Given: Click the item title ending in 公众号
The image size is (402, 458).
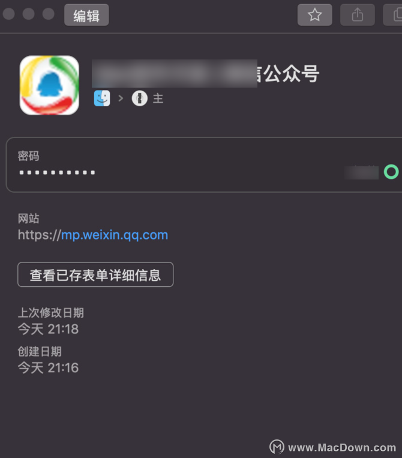Looking at the screenshot, I should pos(206,74).
